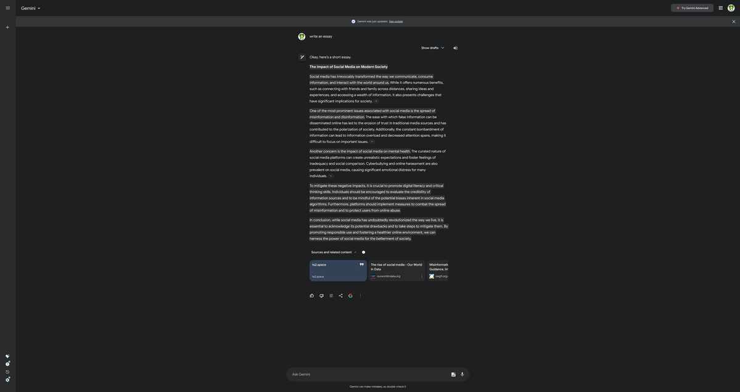Expand source chevron after 'many individuals'
This screenshot has width=740, height=392.
(x=331, y=176)
